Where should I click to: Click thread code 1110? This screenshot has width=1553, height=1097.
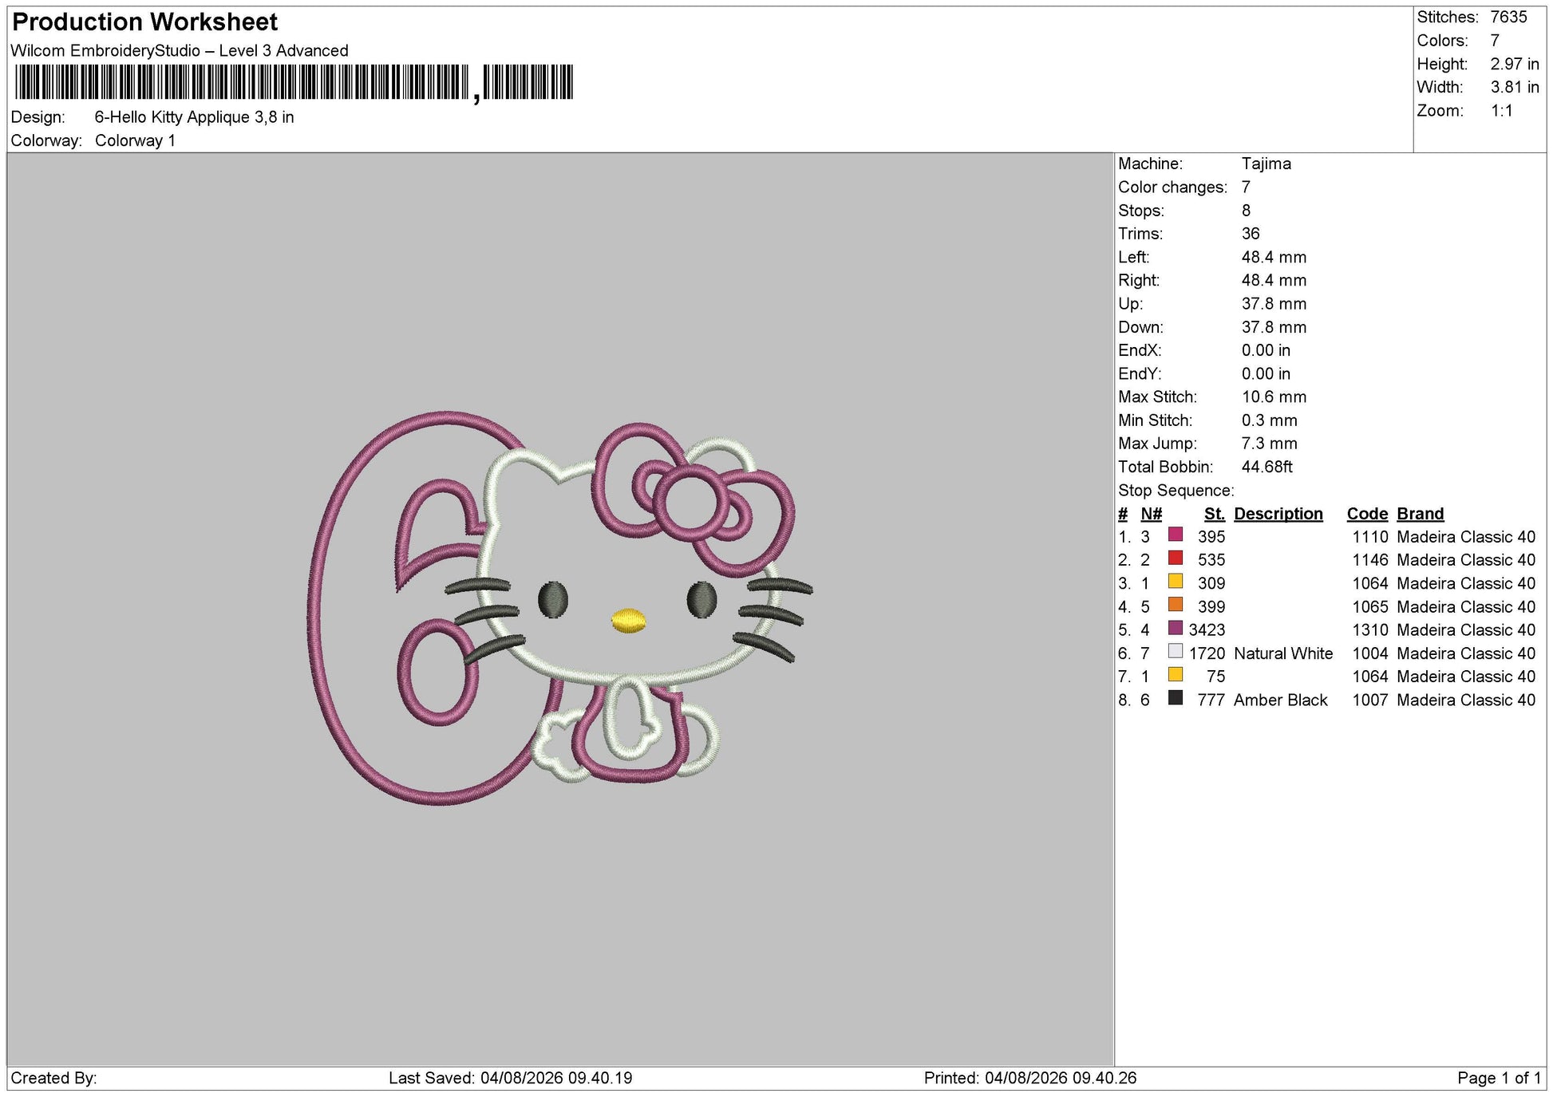tap(1369, 537)
